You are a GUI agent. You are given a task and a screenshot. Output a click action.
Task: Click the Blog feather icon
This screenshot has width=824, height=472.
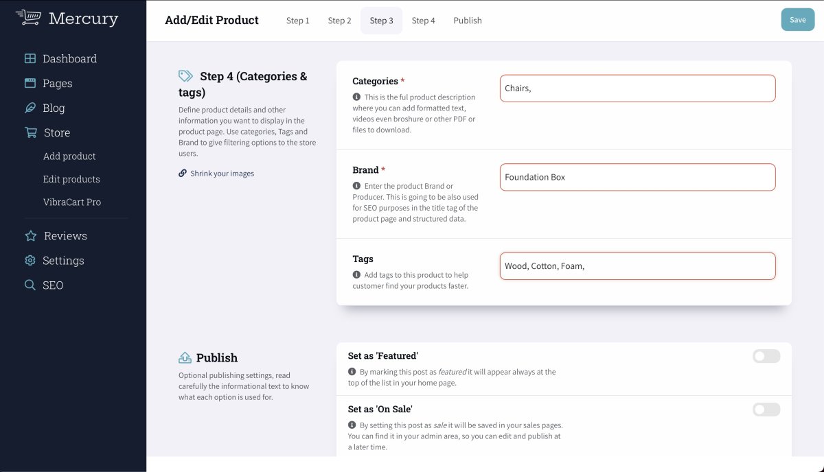pos(30,108)
